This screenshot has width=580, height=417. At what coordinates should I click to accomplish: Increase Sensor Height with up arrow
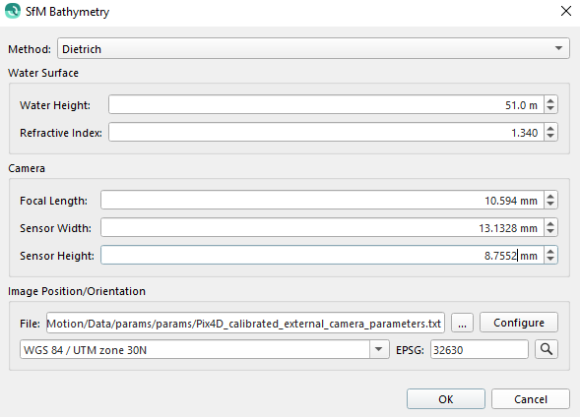pos(550,251)
